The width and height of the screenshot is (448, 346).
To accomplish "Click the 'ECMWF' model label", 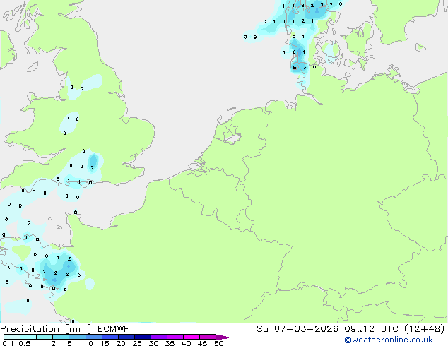I will coord(114,329).
